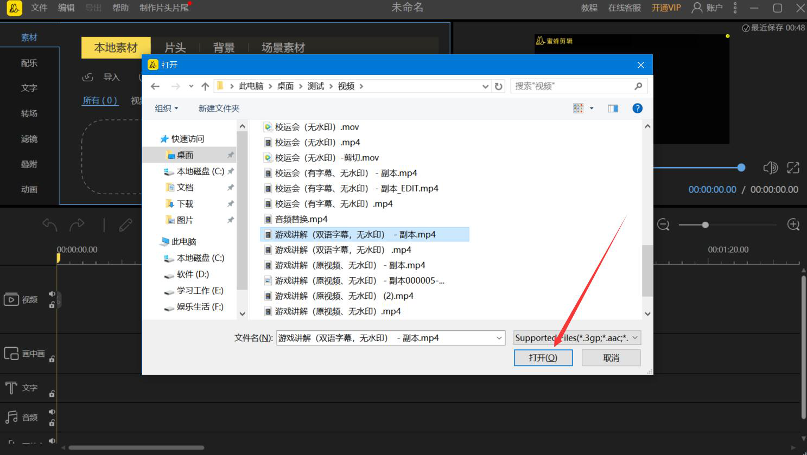Screen dimensions: 807x455
Task: Switch to the 场景素材 tab
Action: [x=283, y=48]
